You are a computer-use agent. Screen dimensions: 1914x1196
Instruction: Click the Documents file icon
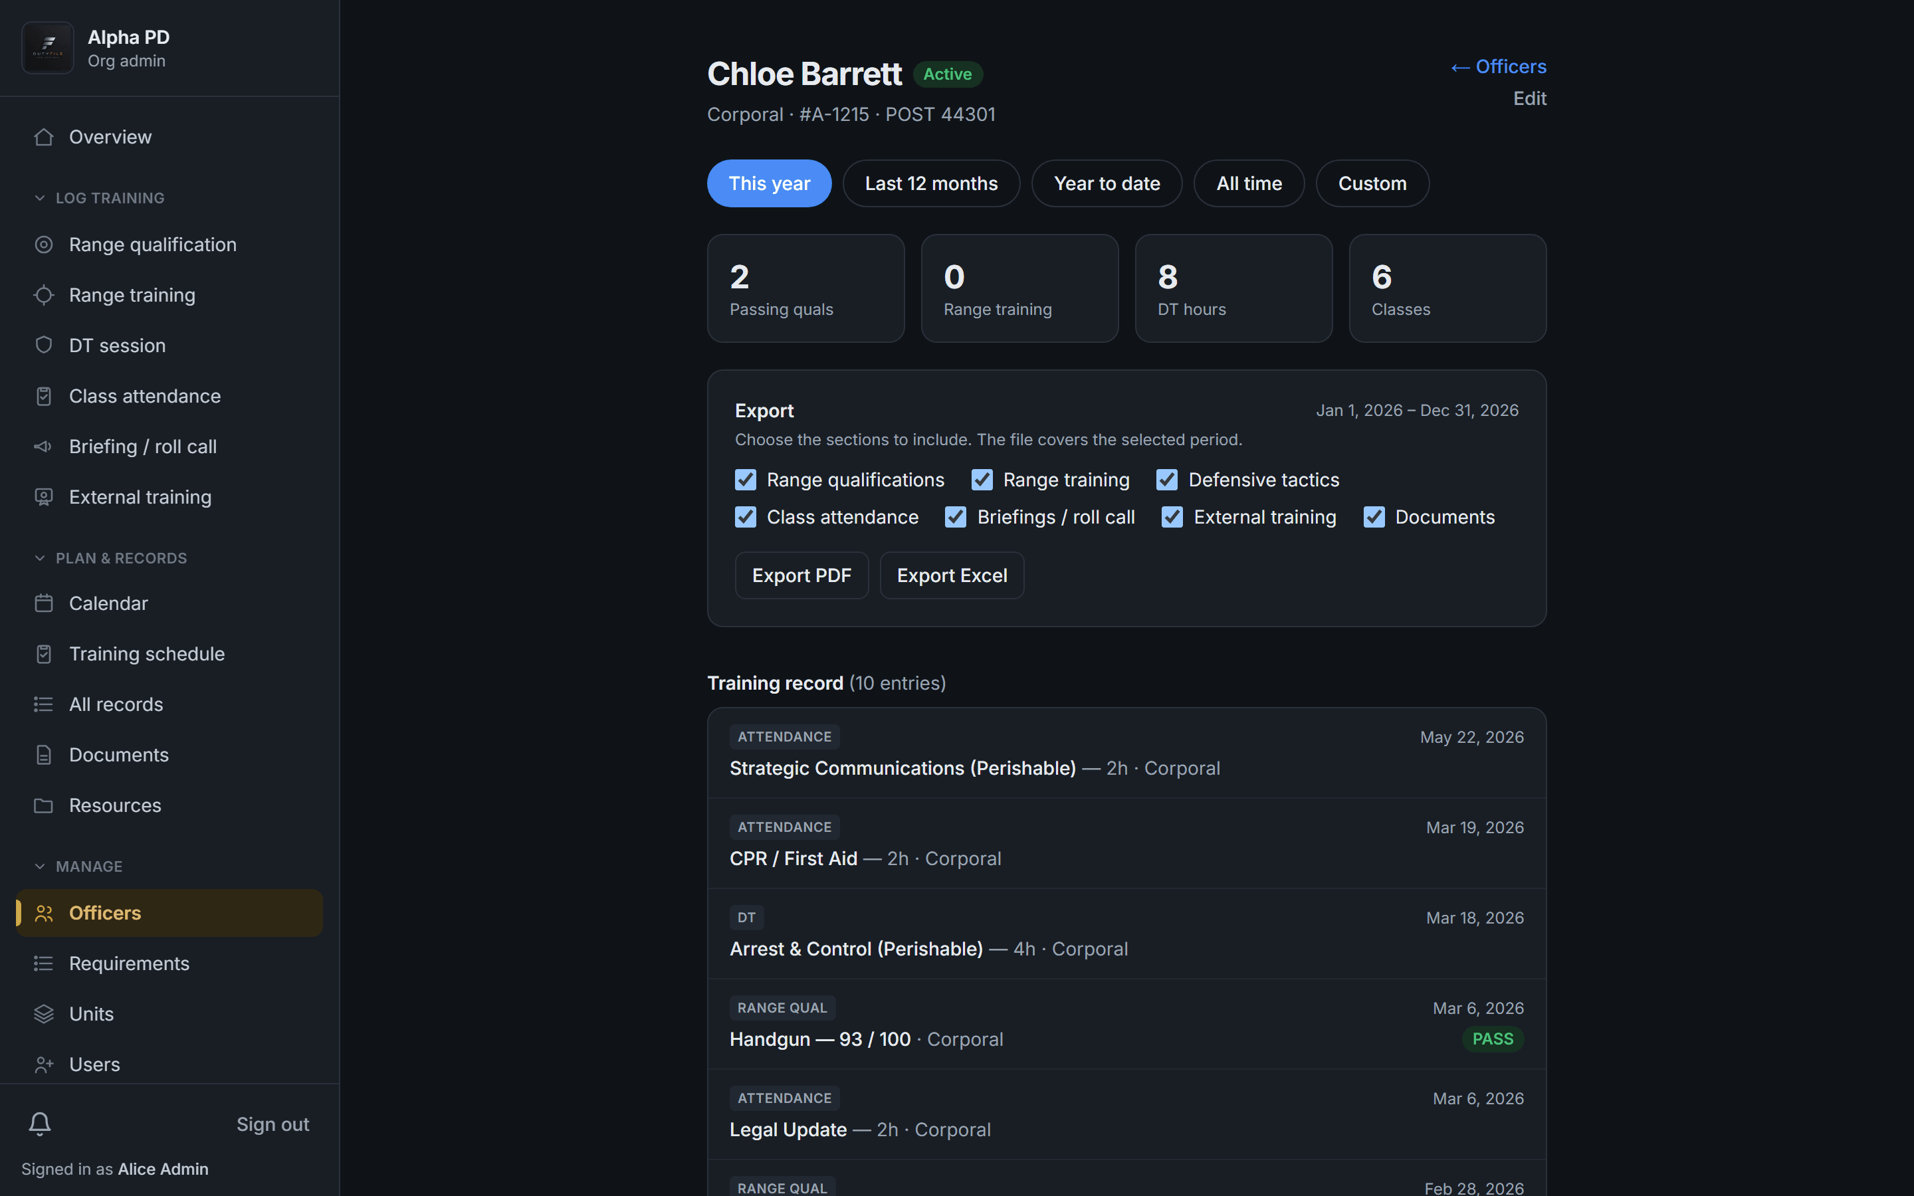coord(43,755)
